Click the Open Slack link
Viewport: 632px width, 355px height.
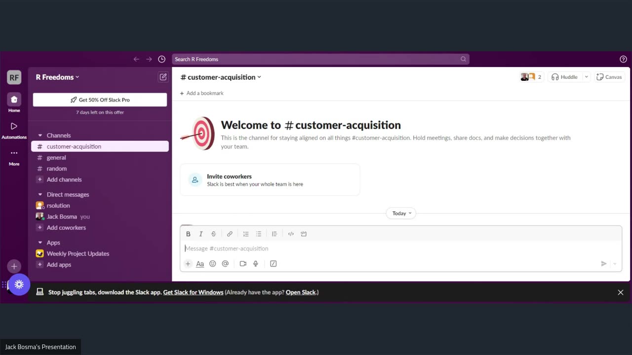point(301,292)
